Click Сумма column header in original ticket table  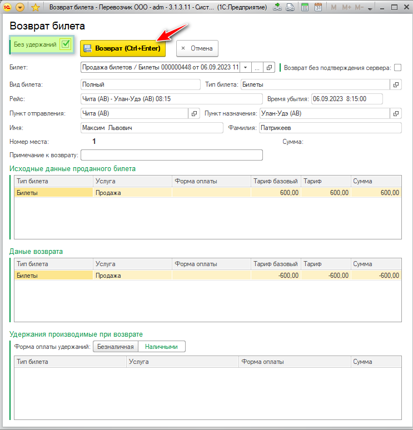(x=375, y=181)
